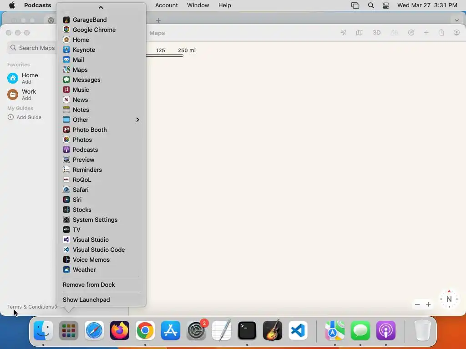Click the scroll-up arrow atop the list
466x349 pixels.
(101, 7)
